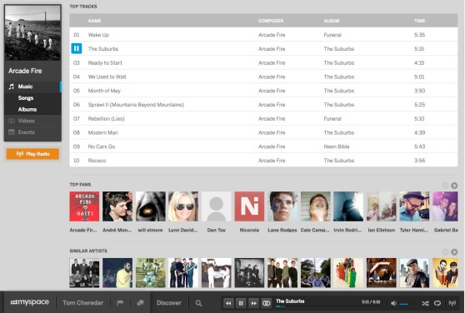465x313 pixels.
Task: Open the Funeral album in Wake Up row
Action: 332,35
